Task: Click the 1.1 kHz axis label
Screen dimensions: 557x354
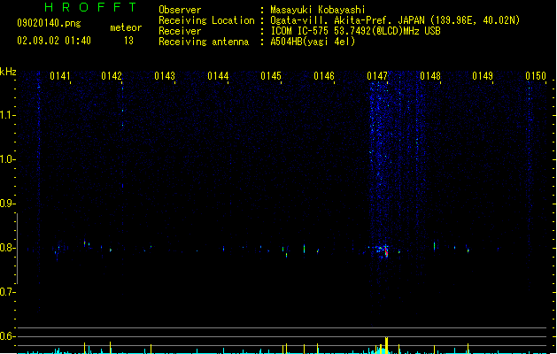Action: point(7,115)
